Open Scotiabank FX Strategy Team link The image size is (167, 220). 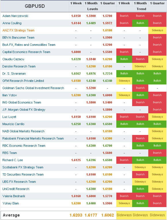tap(23, 167)
